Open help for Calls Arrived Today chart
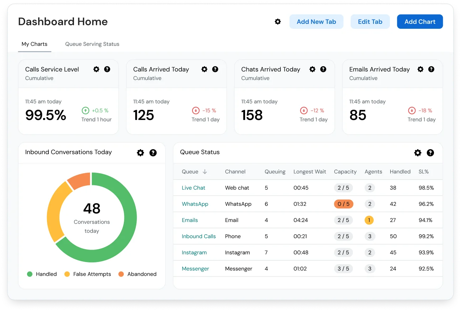The width and height of the screenshot is (461, 311). 215,69
